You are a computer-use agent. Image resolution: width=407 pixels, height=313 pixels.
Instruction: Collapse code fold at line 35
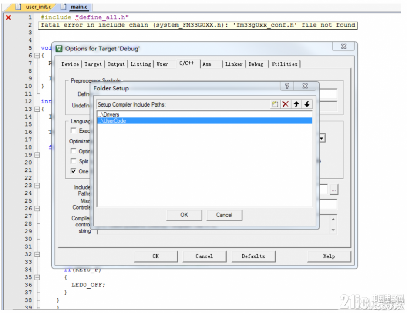[37, 277]
